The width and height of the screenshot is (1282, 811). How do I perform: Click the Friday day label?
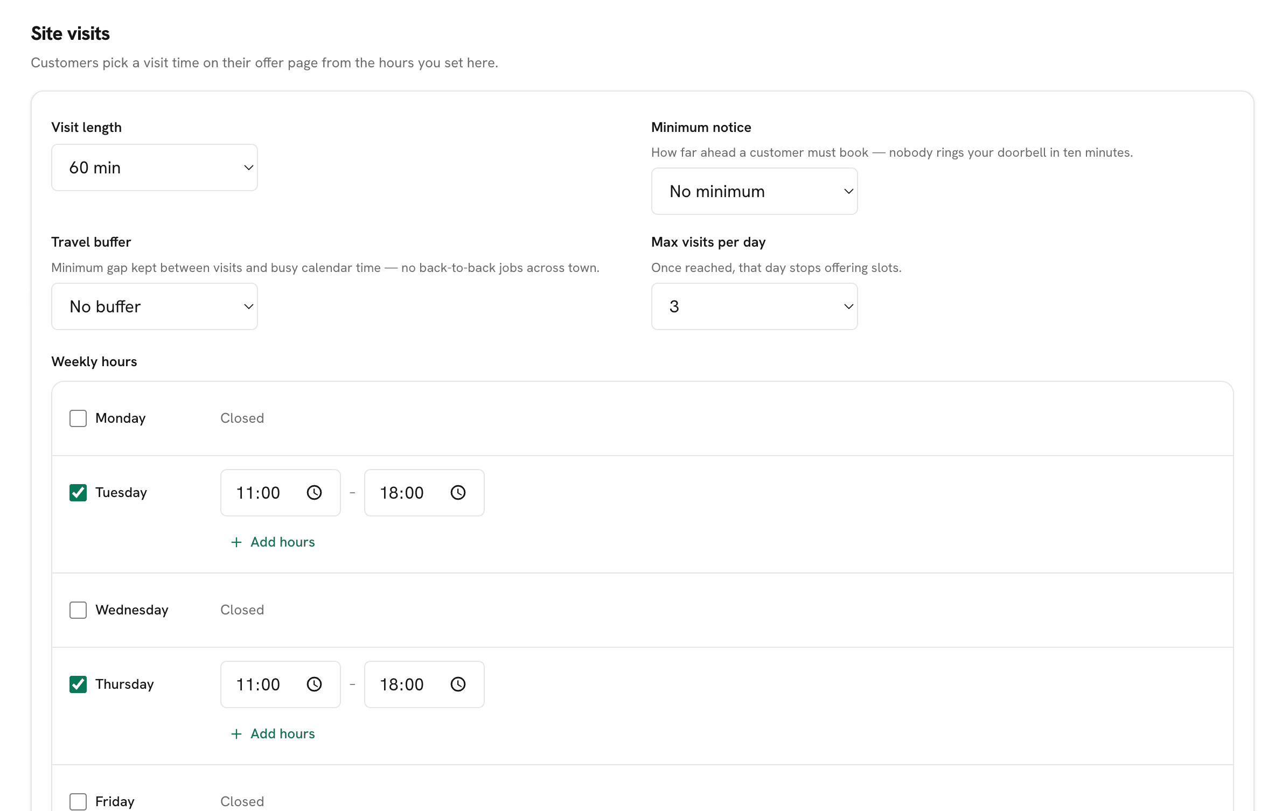(x=115, y=802)
